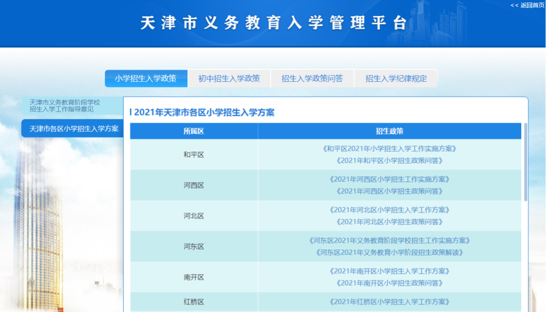Select sidebar item 天津市各区小学招生入学方案
The width and height of the screenshot is (546, 312).
tap(71, 128)
